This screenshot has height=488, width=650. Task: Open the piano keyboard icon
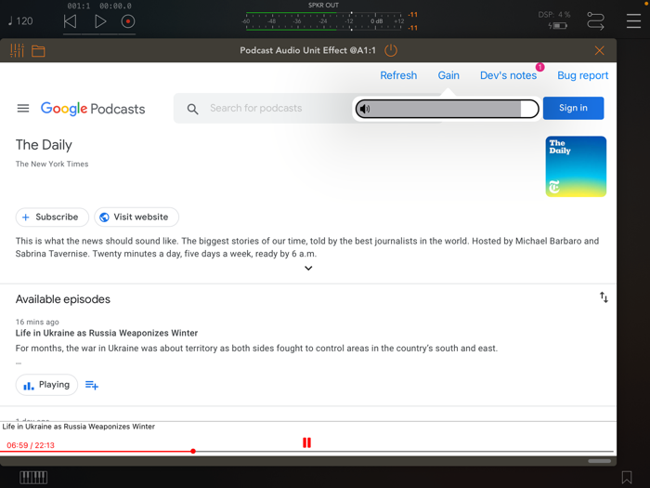pos(33,478)
